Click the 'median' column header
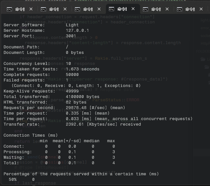210x186 pixels. 92,141
